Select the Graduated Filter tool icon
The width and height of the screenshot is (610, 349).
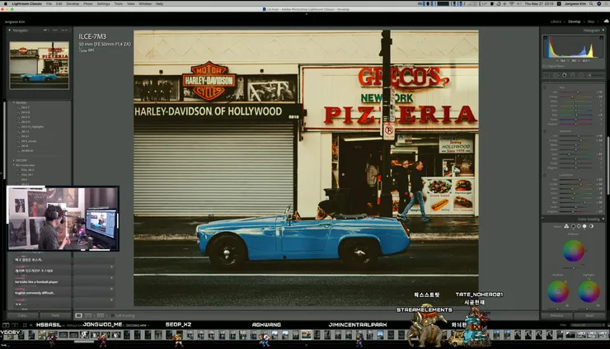pyautogui.click(x=573, y=75)
